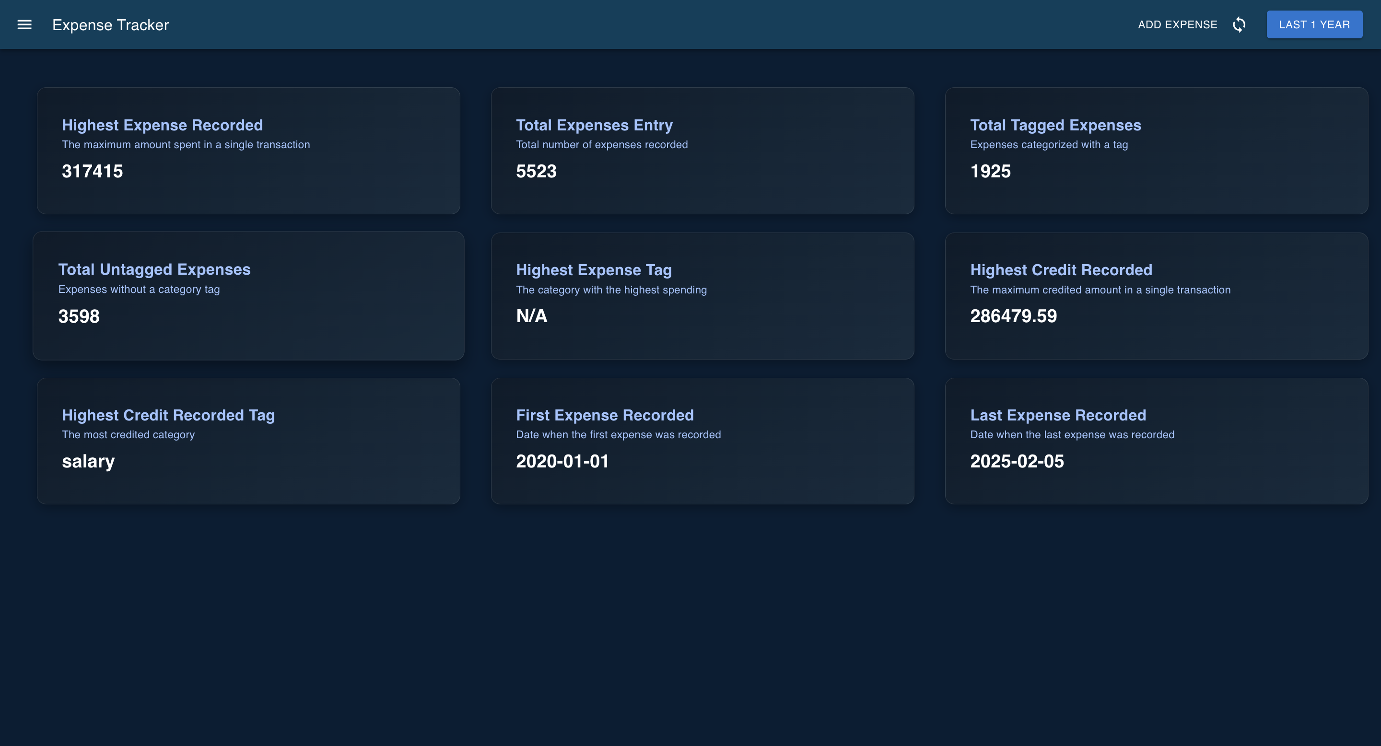This screenshot has width=1381, height=746.
Task: Click 'Total number of expenses recorded' subtitle
Action: (601, 145)
